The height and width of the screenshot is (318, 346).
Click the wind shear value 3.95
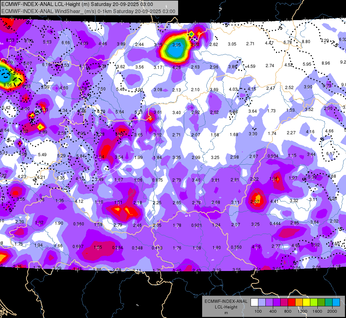[x=176, y=45]
